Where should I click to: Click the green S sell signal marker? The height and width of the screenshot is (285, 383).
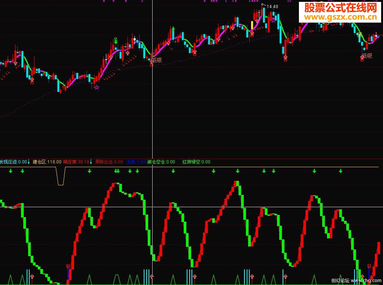pos(116,40)
